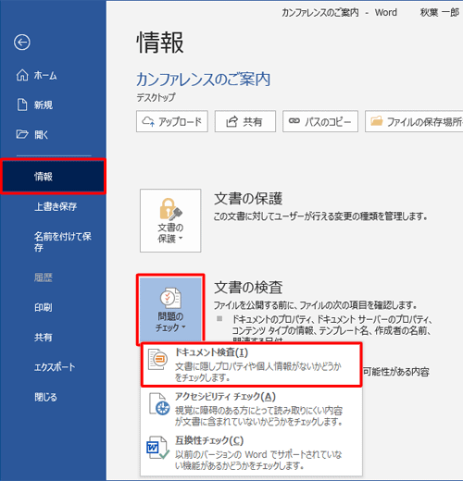
Task: Click the user name 秋葉 一郎
Action: (440, 12)
